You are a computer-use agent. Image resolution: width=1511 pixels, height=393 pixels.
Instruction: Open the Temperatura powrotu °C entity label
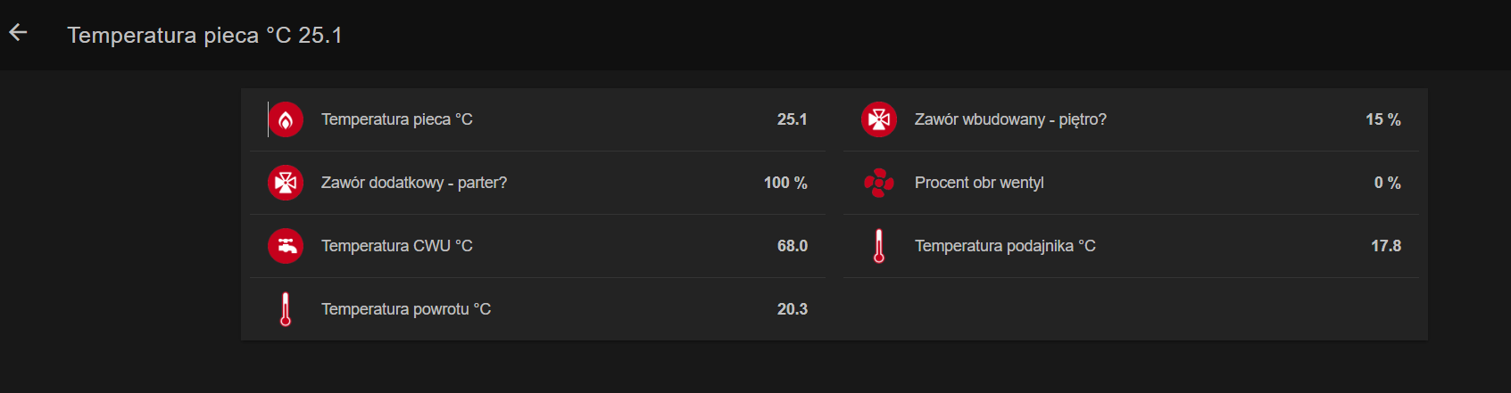(406, 309)
